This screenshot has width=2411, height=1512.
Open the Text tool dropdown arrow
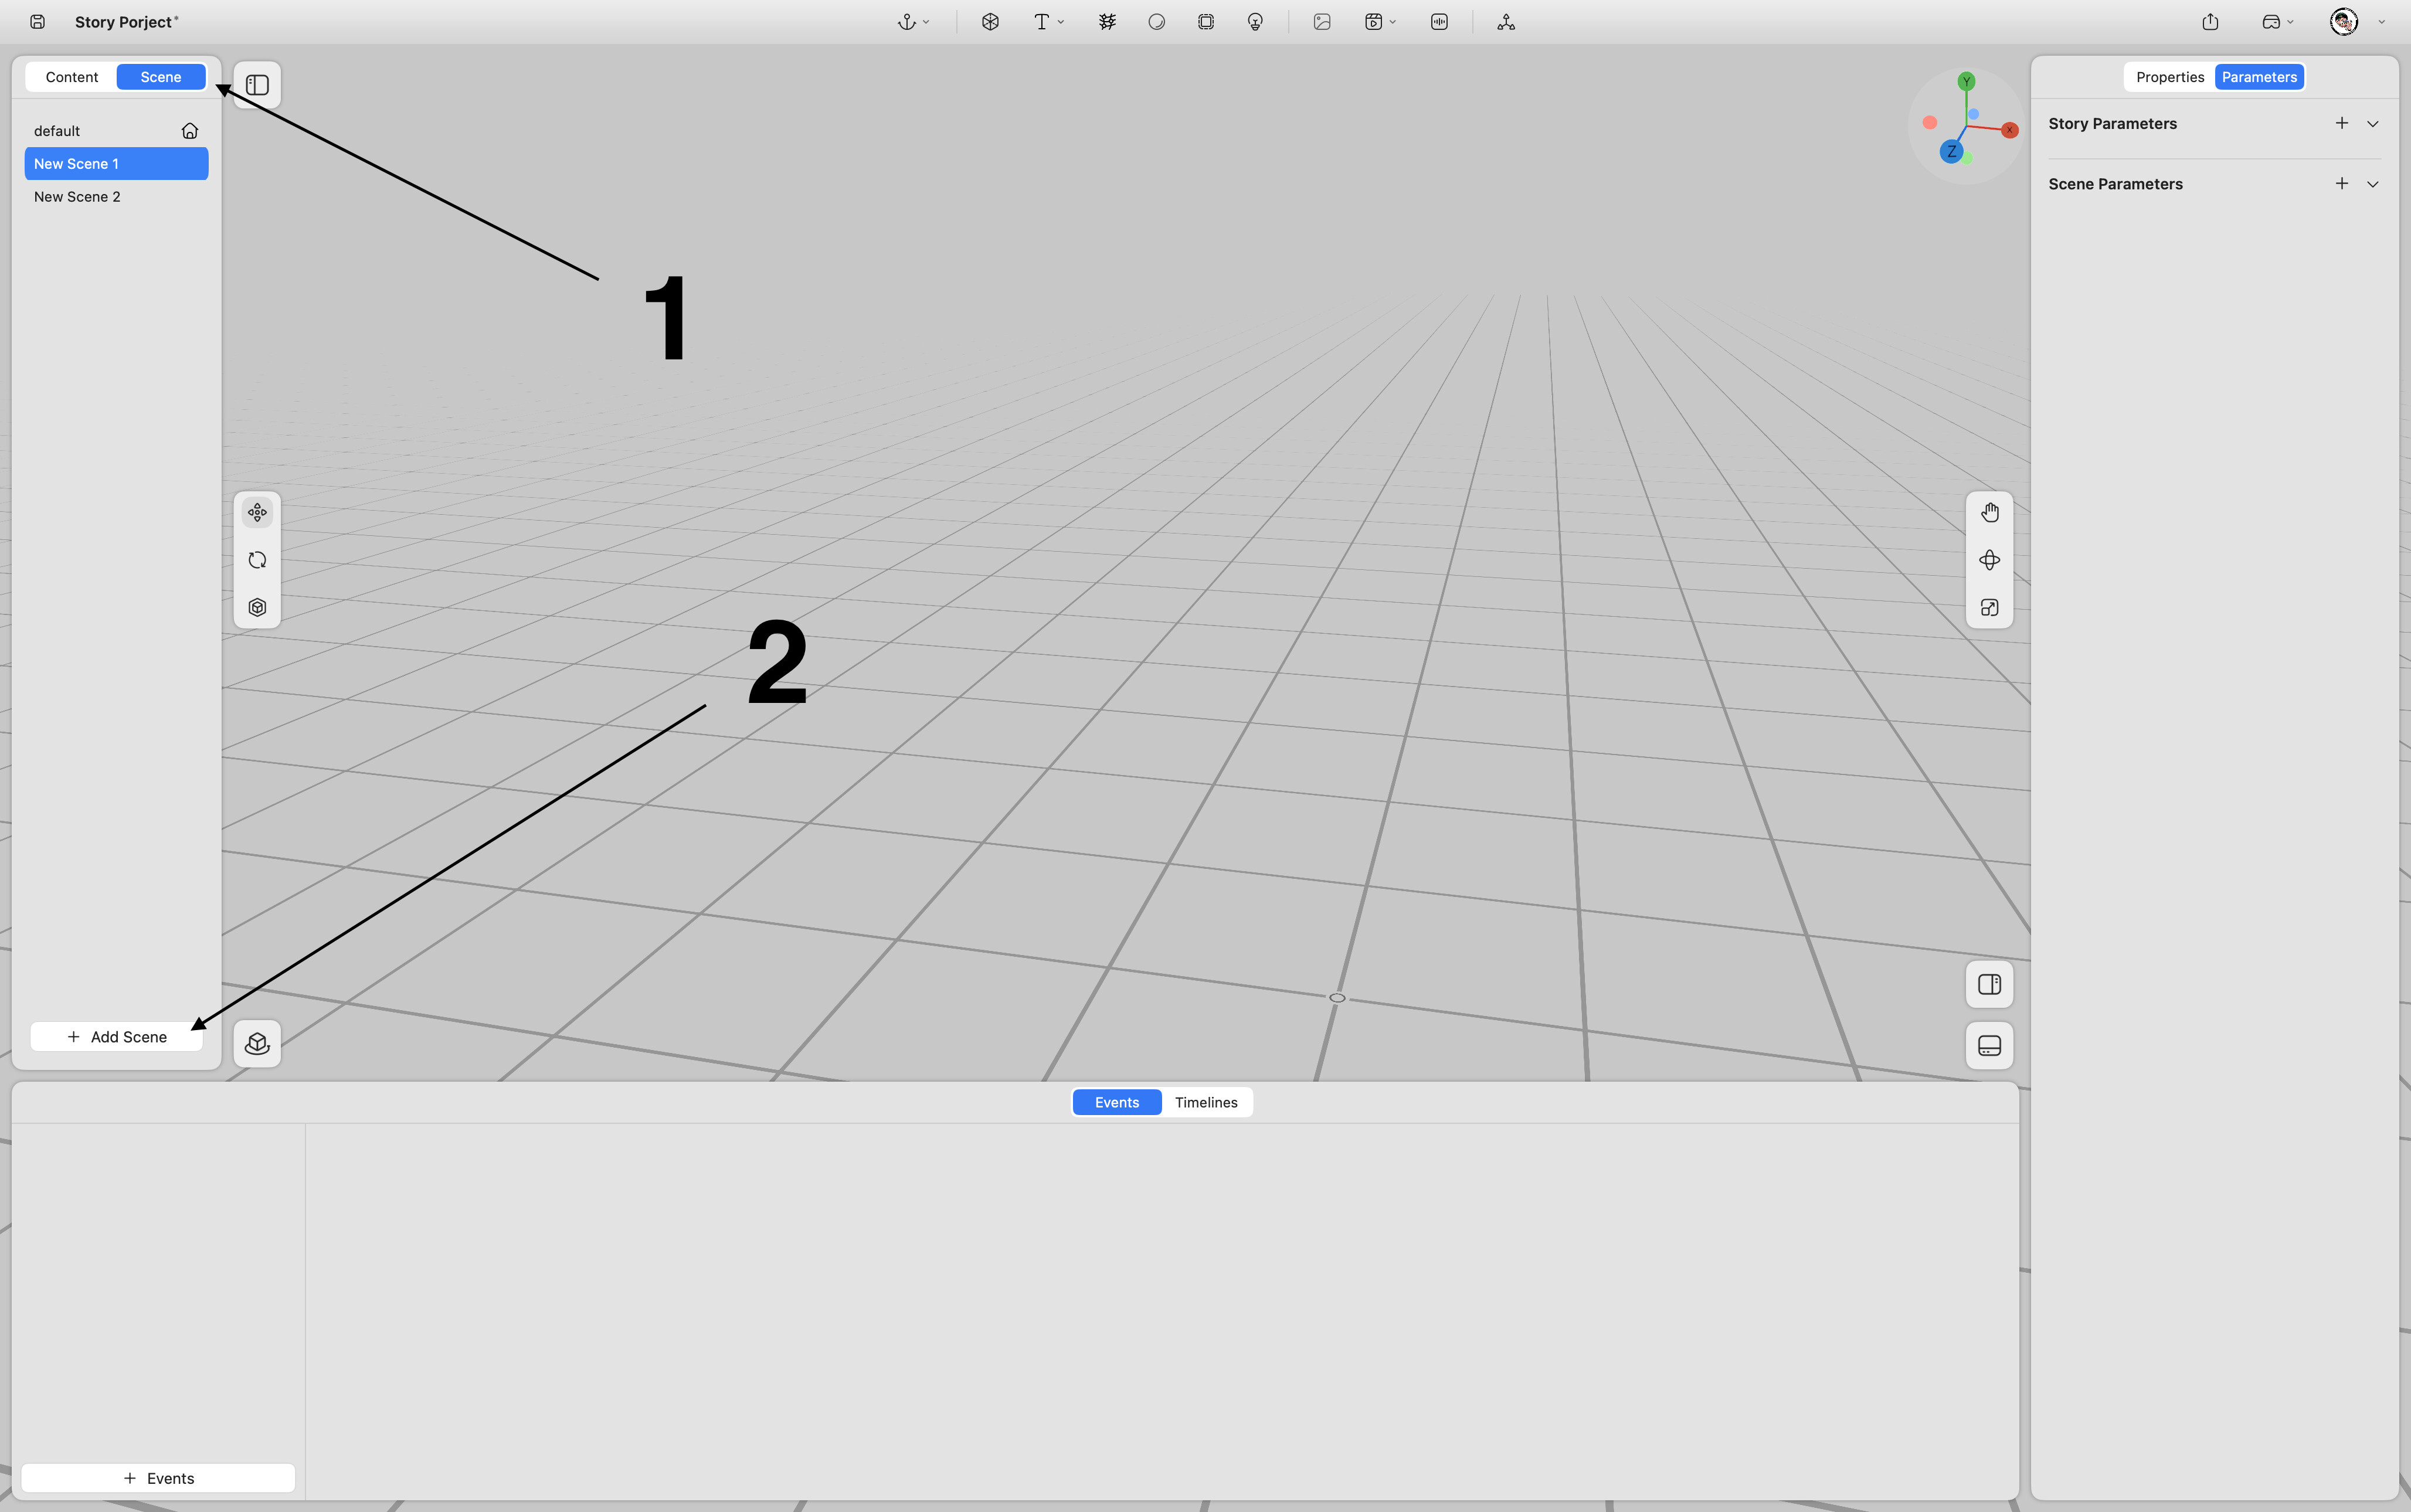coord(1061,22)
